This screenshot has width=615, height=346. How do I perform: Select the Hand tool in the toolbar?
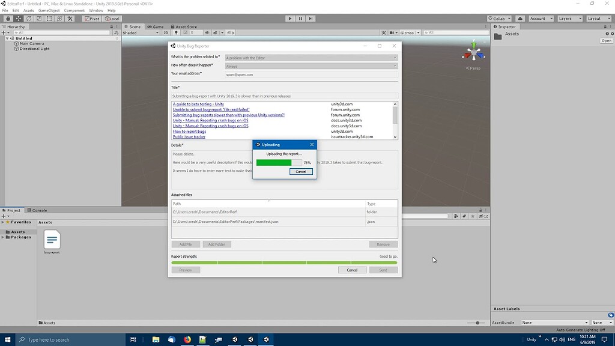[8, 19]
